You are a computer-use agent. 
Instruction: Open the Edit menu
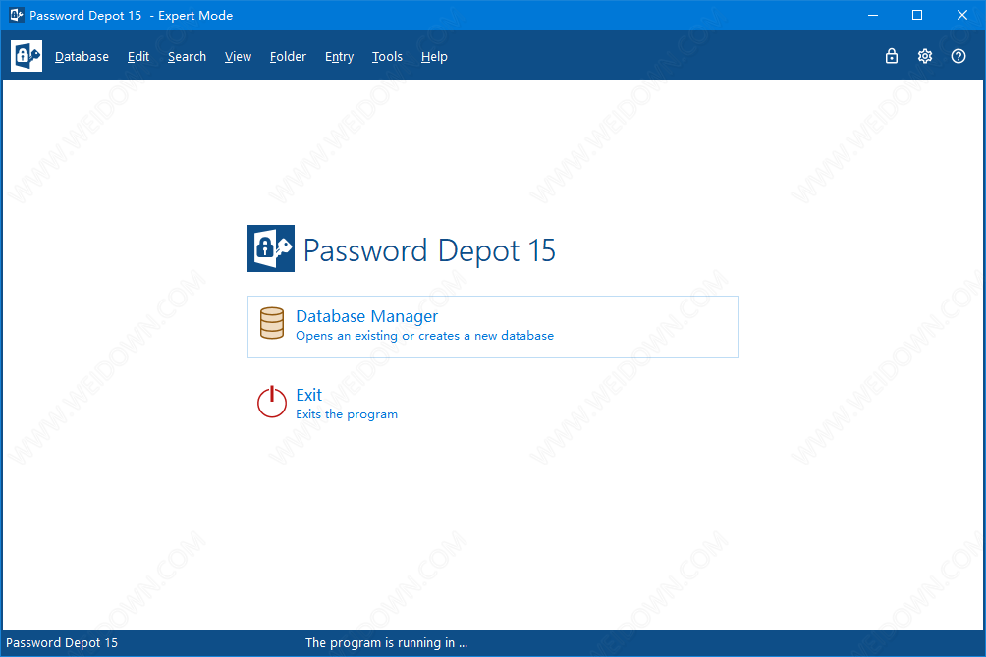(x=138, y=57)
